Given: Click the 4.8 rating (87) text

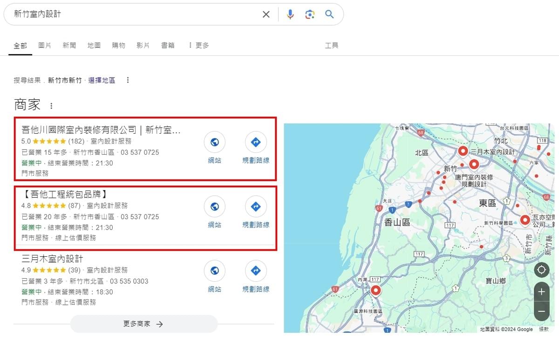Looking at the screenshot, I should [x=51, y=206].
